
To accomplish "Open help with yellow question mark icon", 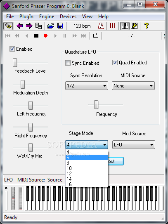I will coord(146,26).
